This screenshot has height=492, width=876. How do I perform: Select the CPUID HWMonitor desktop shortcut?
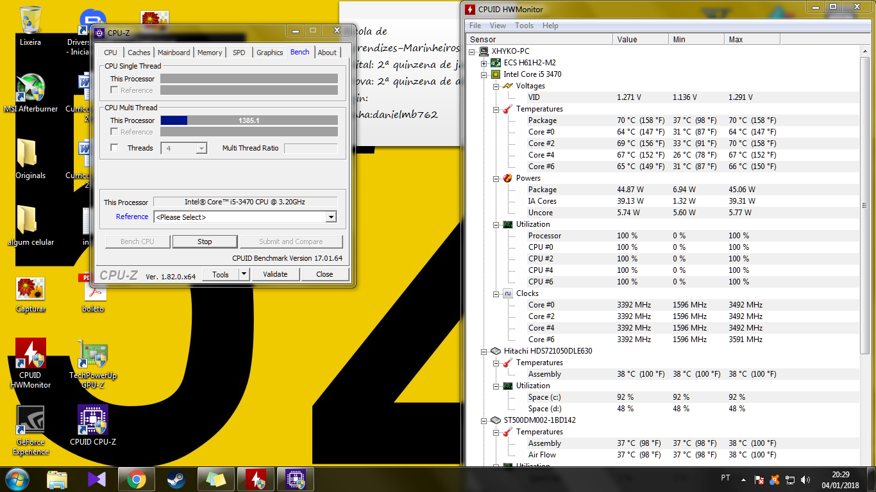click(30, 364)
